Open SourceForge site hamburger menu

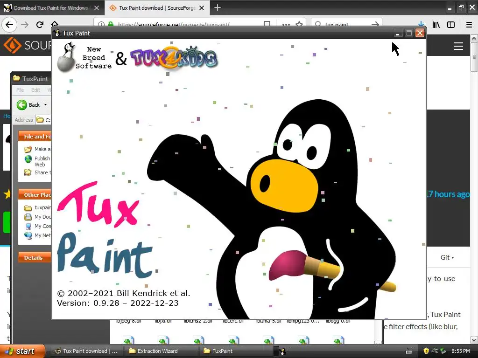click(x=458, y=46)
